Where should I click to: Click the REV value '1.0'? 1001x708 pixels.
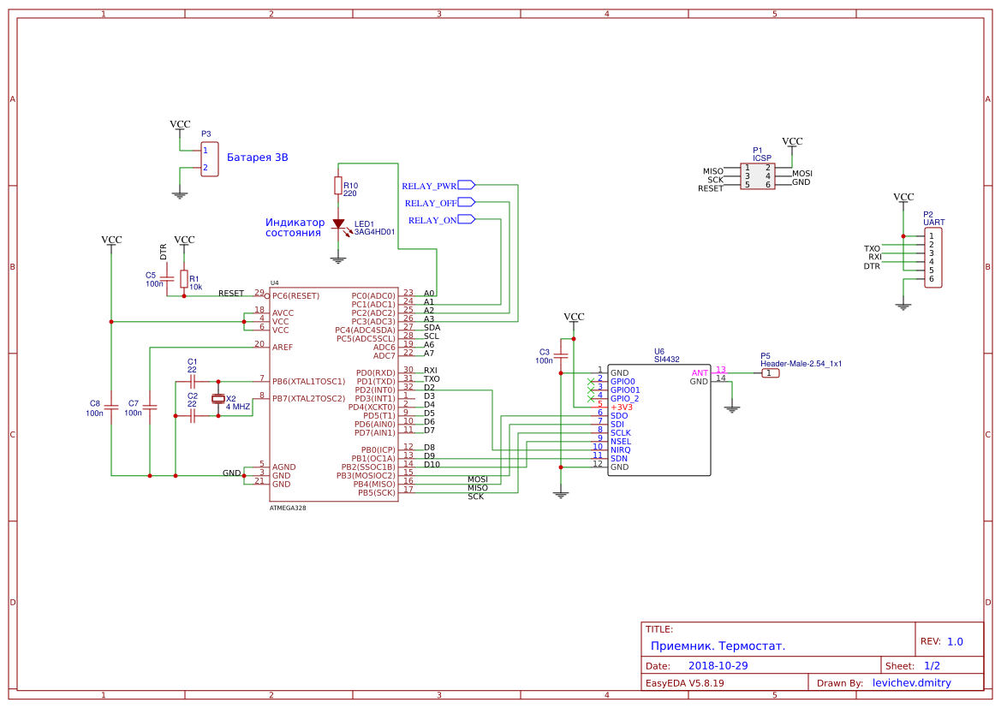pyautogui.click(x=955, y=641)
